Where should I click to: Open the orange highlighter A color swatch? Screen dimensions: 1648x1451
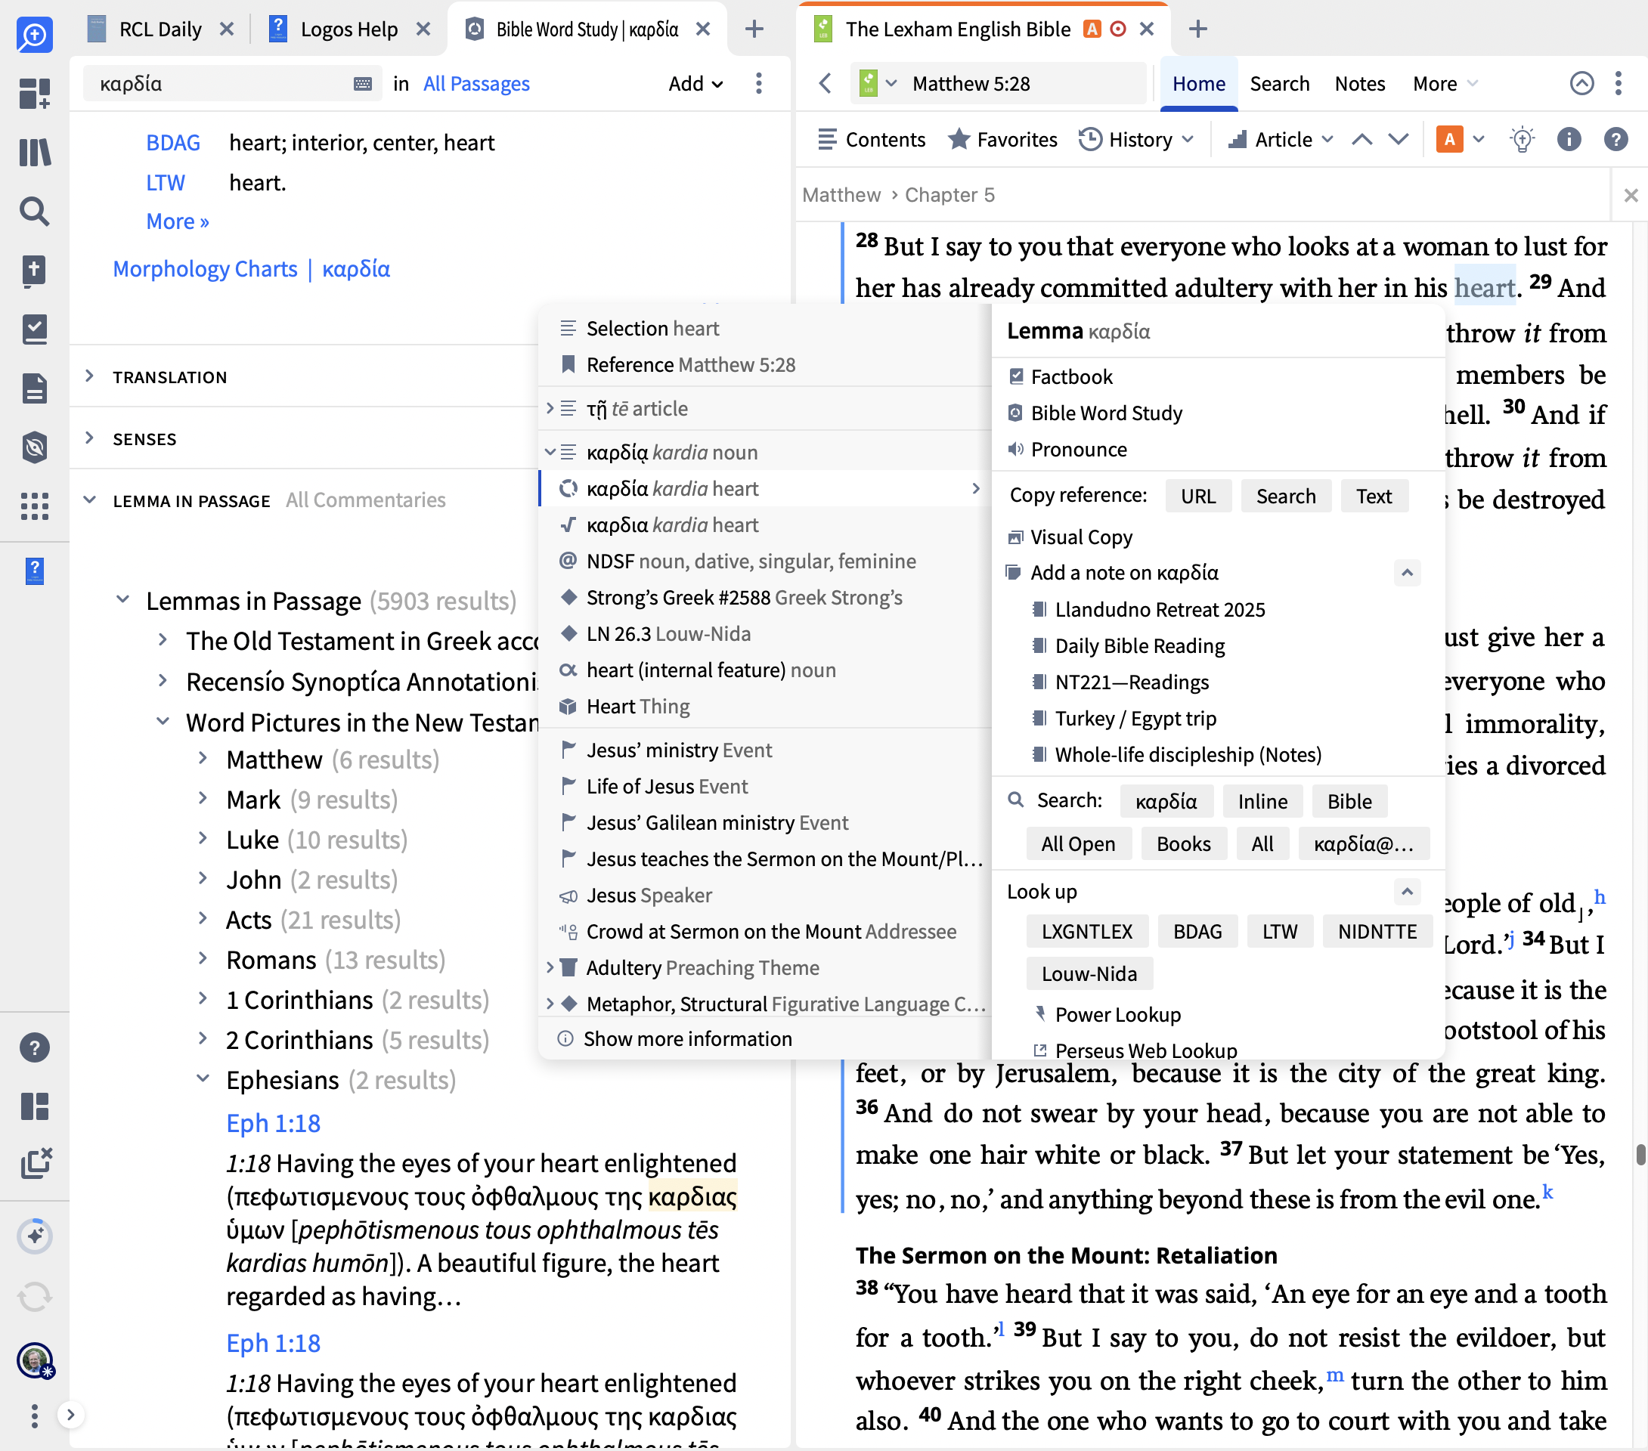tap(1449, 140)
